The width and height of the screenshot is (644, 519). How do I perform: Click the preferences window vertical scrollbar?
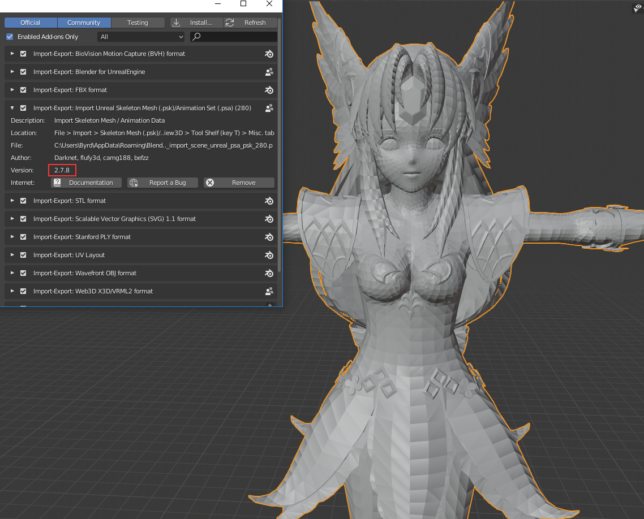[280, 144]
